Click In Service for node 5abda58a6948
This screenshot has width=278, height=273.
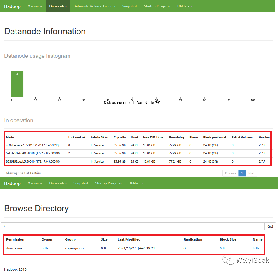pyautogui.click(x=97, y=153)
